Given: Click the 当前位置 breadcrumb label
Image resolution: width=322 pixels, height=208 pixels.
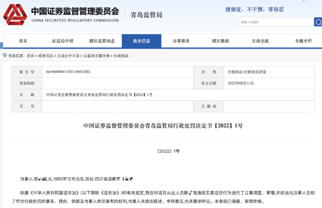Looking at the screenshot, I should pyautogui.click(x=16, y=56).
